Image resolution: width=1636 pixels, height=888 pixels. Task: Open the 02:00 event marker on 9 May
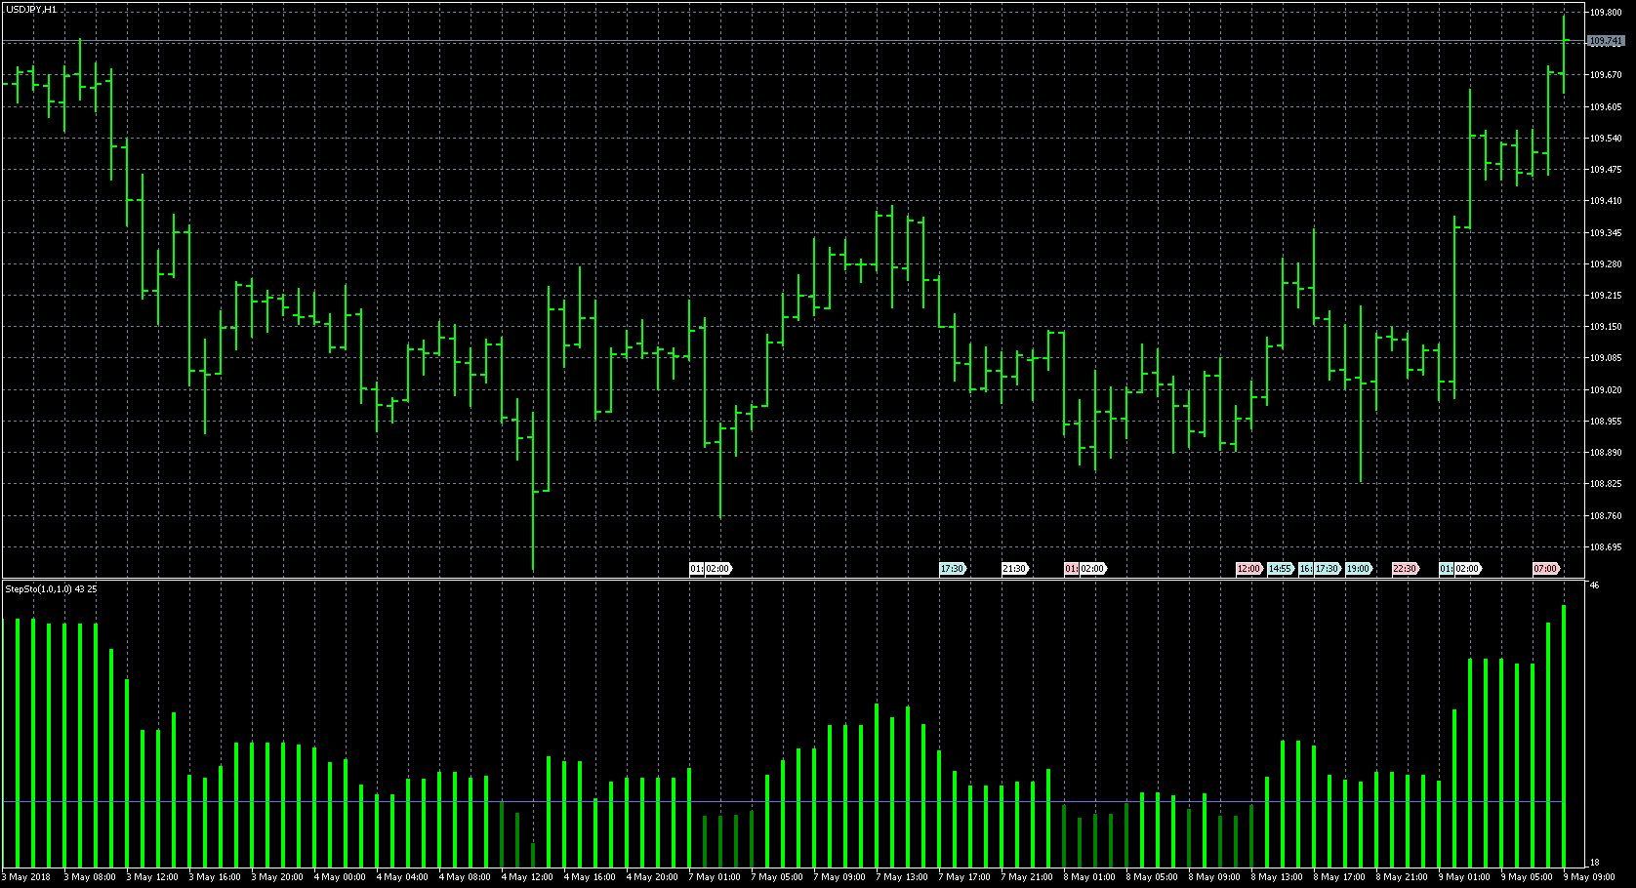click(1467, 569)
